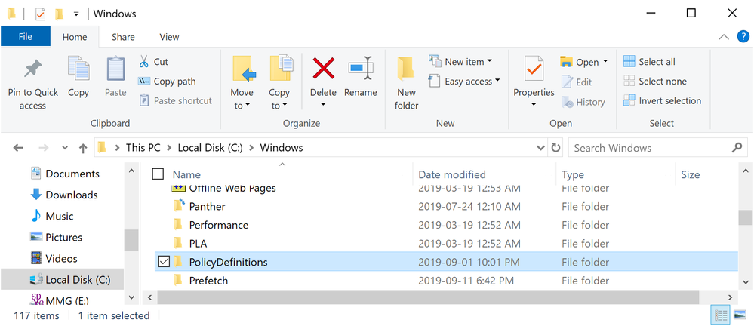Rename the selected folder
Screen dimensions: 754x326
coord(360,77)
